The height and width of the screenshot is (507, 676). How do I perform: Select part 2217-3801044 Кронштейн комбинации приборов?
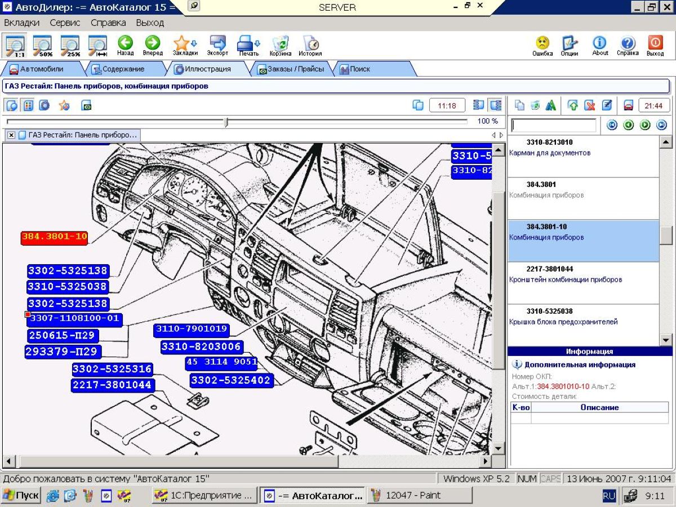coord(583,283)
